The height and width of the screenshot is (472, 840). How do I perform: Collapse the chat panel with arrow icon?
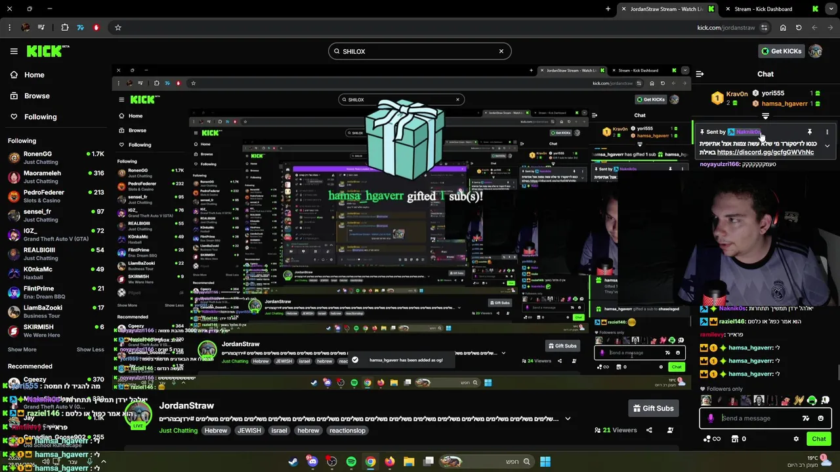click(x=700, y=74)
